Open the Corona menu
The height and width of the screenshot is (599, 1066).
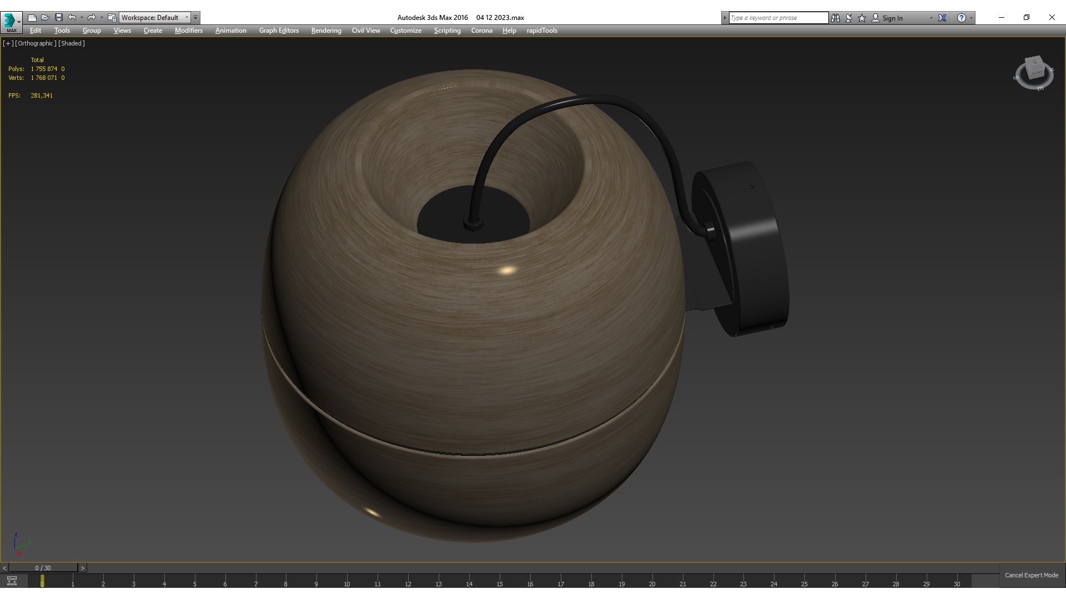pyautogui.click(x=481, y=31)
